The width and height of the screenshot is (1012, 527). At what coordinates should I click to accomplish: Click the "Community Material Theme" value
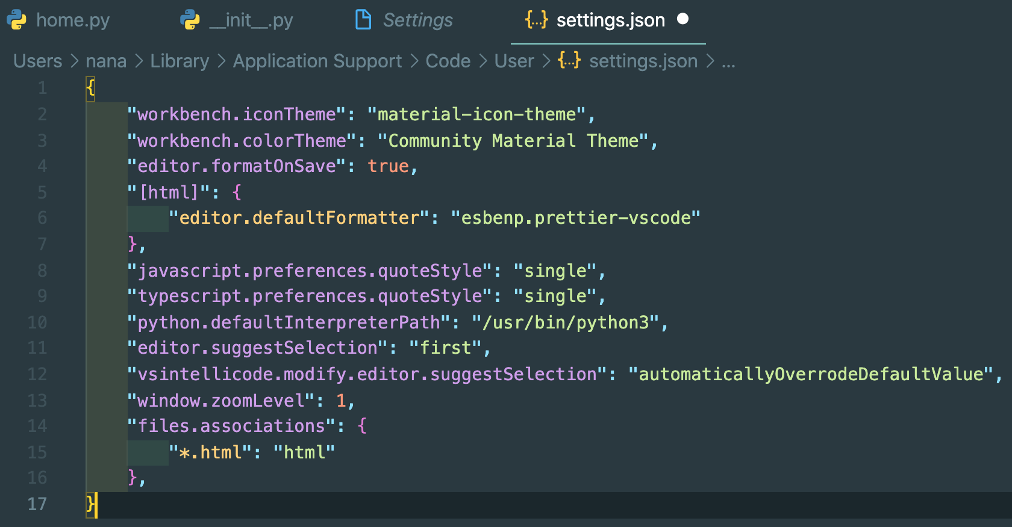pos(513,141)
